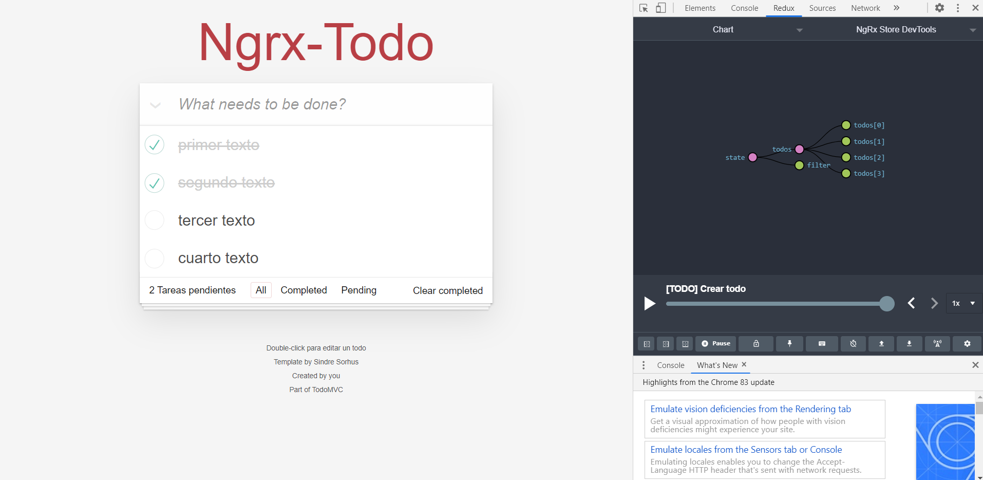Close the What's New tab
Viewport: 983px width, 480px height.
[744, 364]
